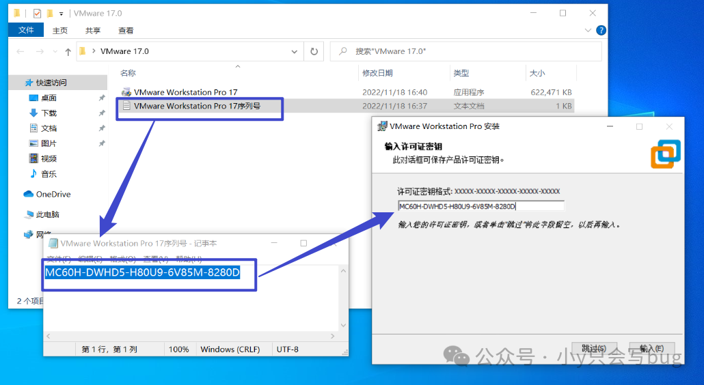Click the VMware installer title bar icon
Screen dimensions: 704x385
[382, 126]
